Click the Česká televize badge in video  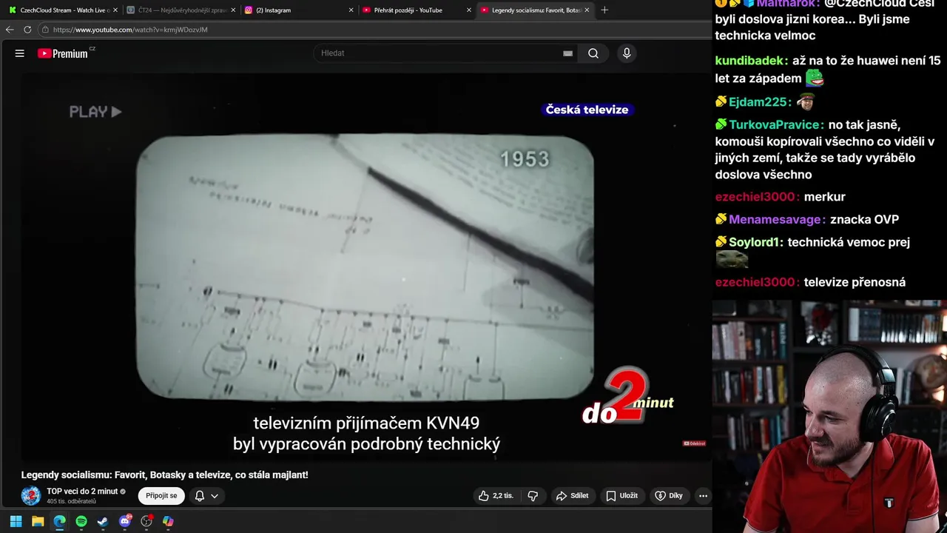click(x=587, y=110)
